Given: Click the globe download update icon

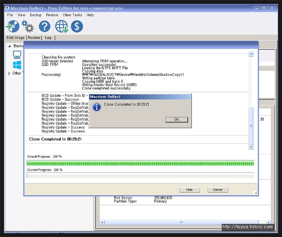Looking at the screenshot, I should click(x=62, y=26).
